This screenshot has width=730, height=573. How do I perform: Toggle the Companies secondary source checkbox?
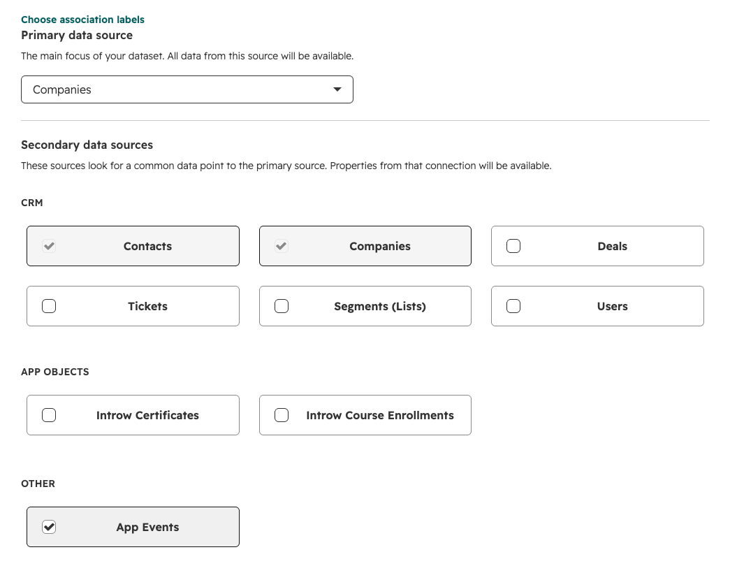[x=282, y=246]
